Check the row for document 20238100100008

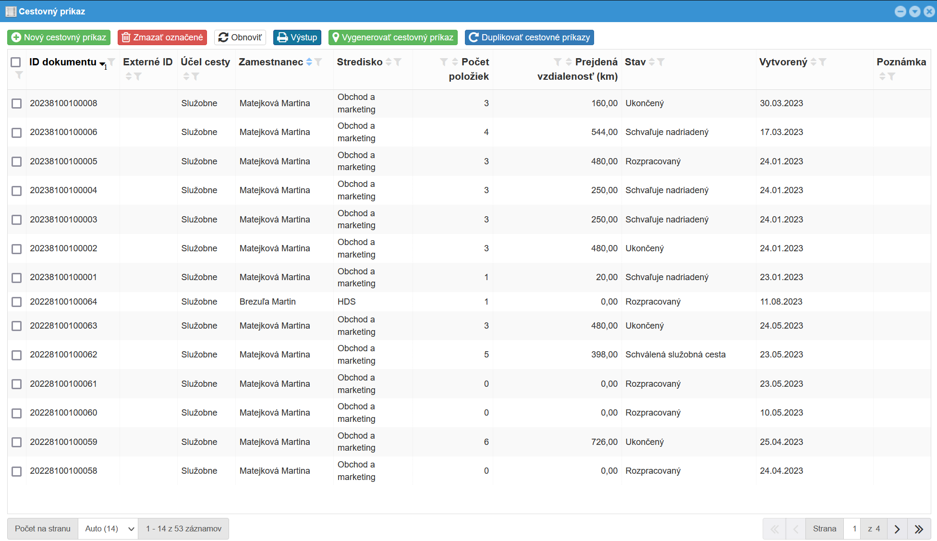click(17, 103)
